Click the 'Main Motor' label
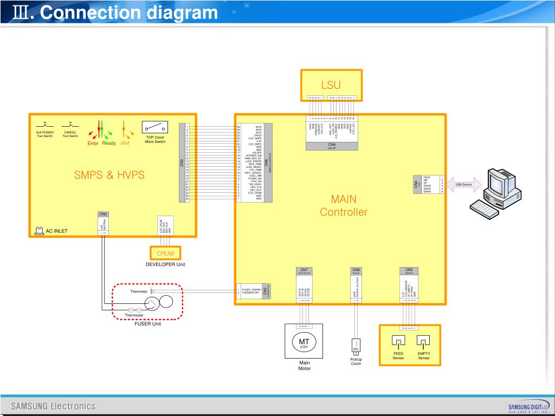Screen dimensions: 555x416 coord(305,366)
